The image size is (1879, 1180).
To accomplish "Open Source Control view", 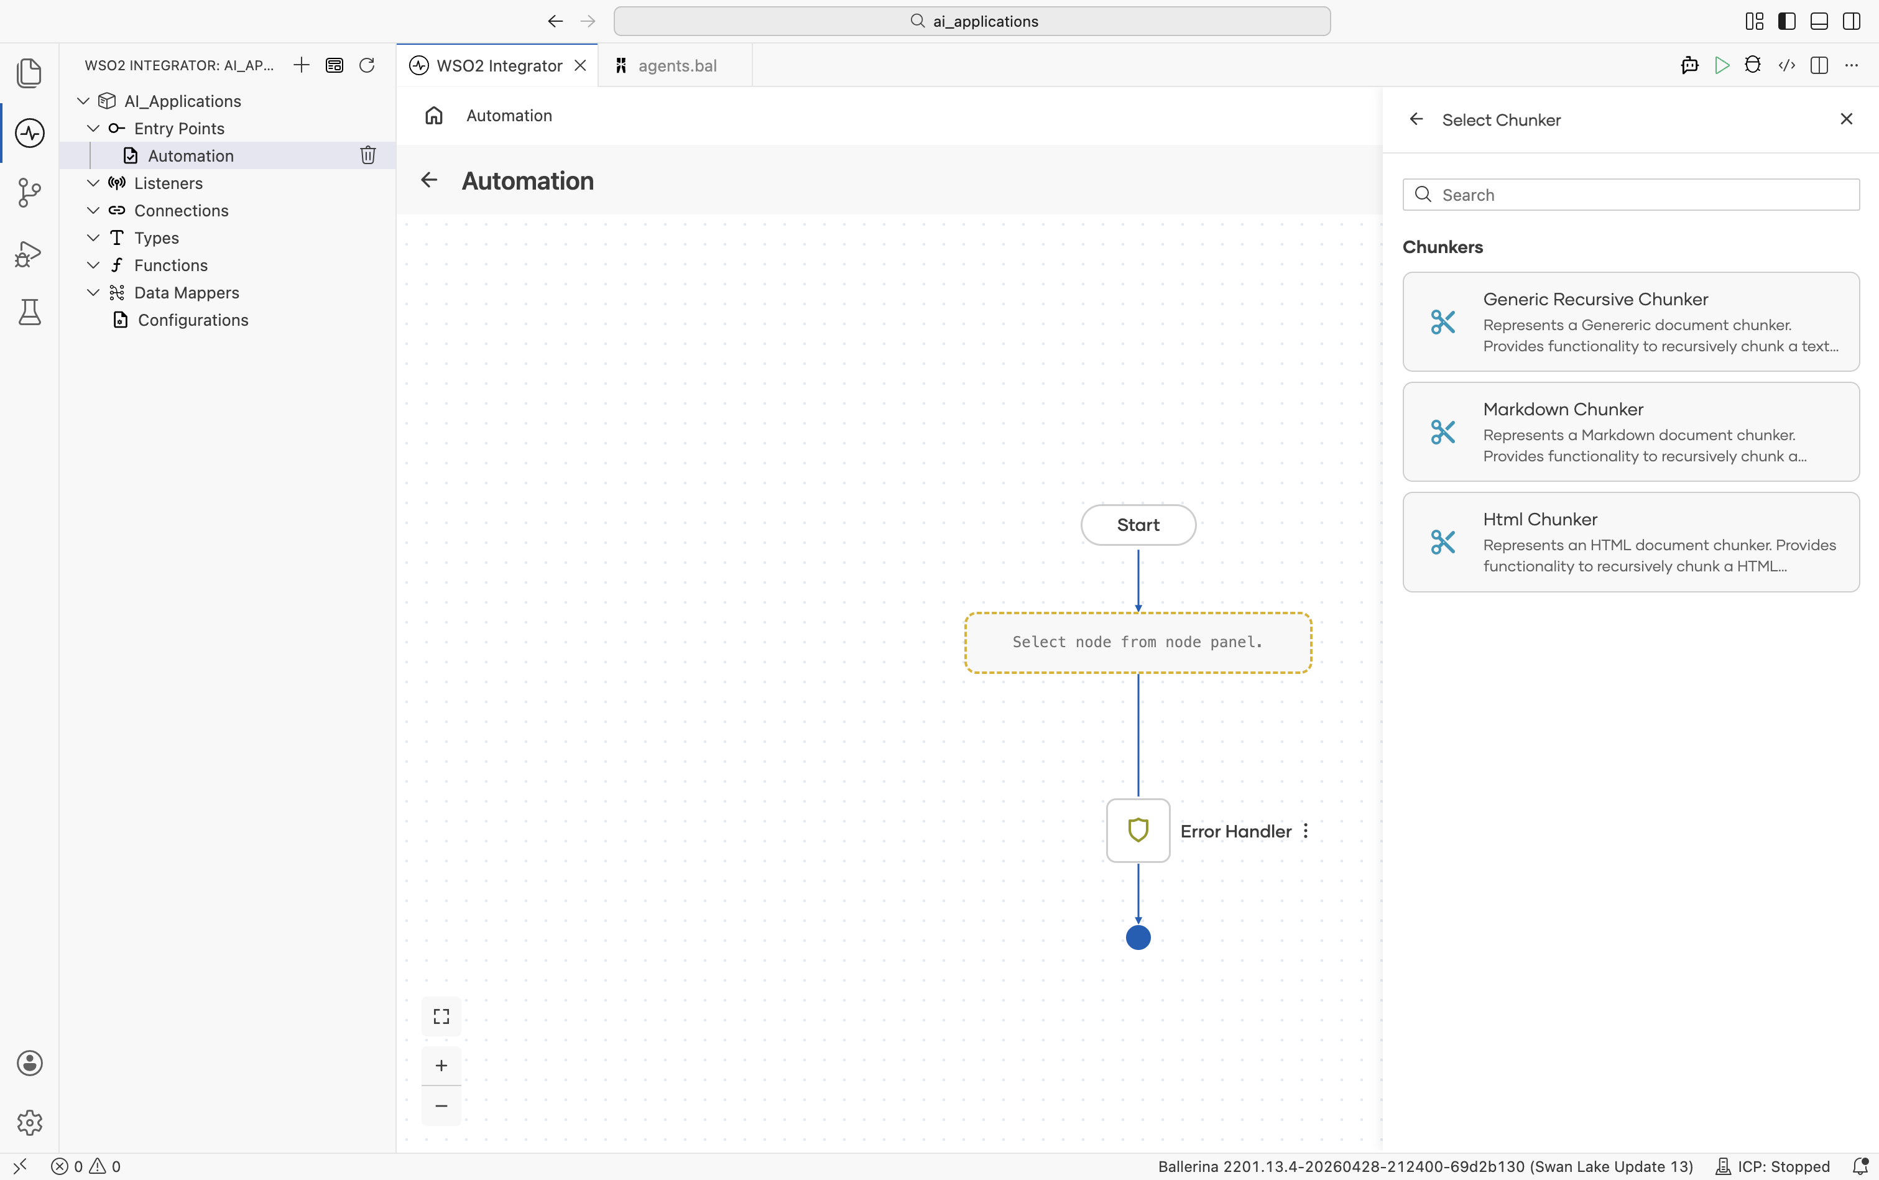I will [30, 193].
